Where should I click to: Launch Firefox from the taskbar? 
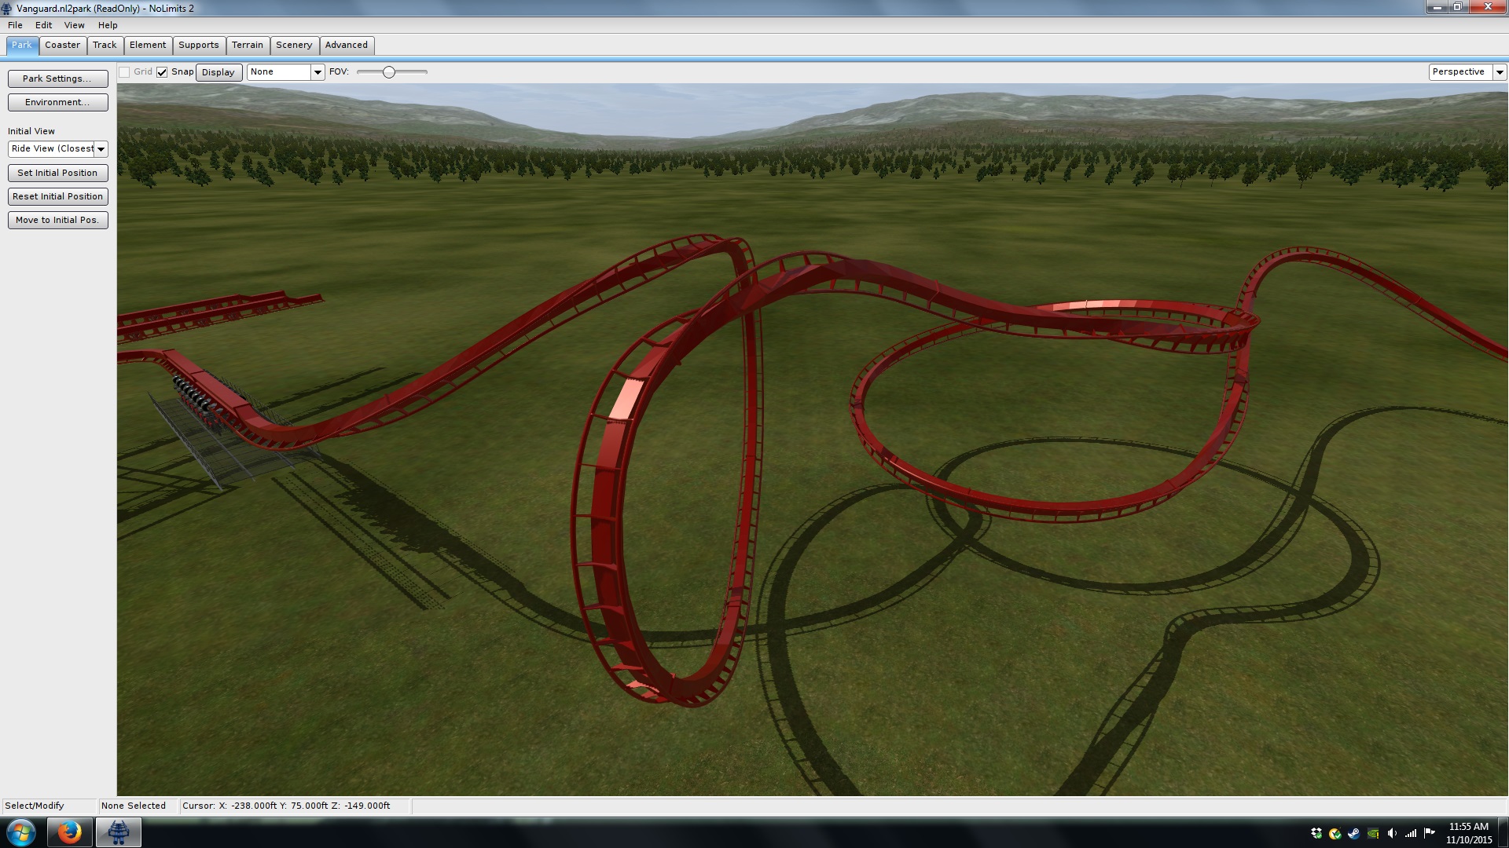point(69,832)
